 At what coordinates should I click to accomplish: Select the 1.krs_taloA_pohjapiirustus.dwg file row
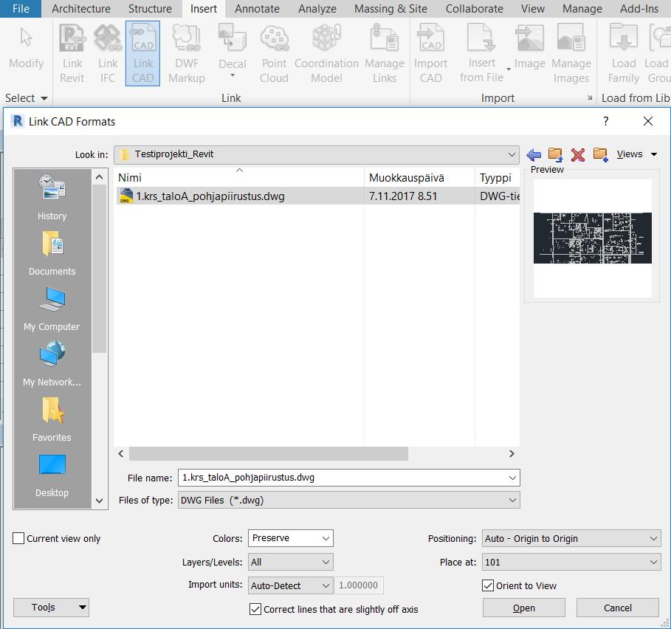click(318, 196)
